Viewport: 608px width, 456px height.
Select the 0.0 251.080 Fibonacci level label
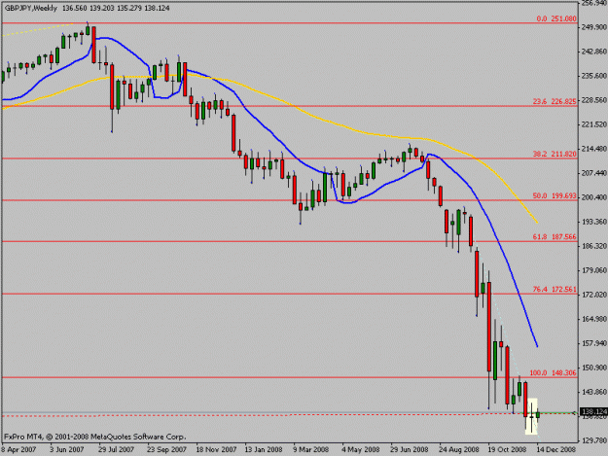(556, 18)
